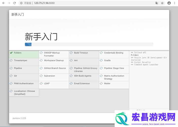Click the browser back arrow
178x127 pixels.
click(4, 3)
